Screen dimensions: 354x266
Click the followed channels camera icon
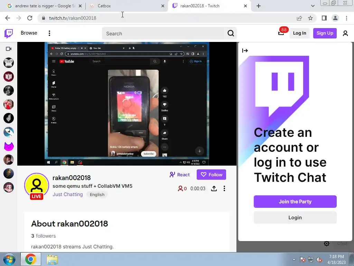click(9, 49)
